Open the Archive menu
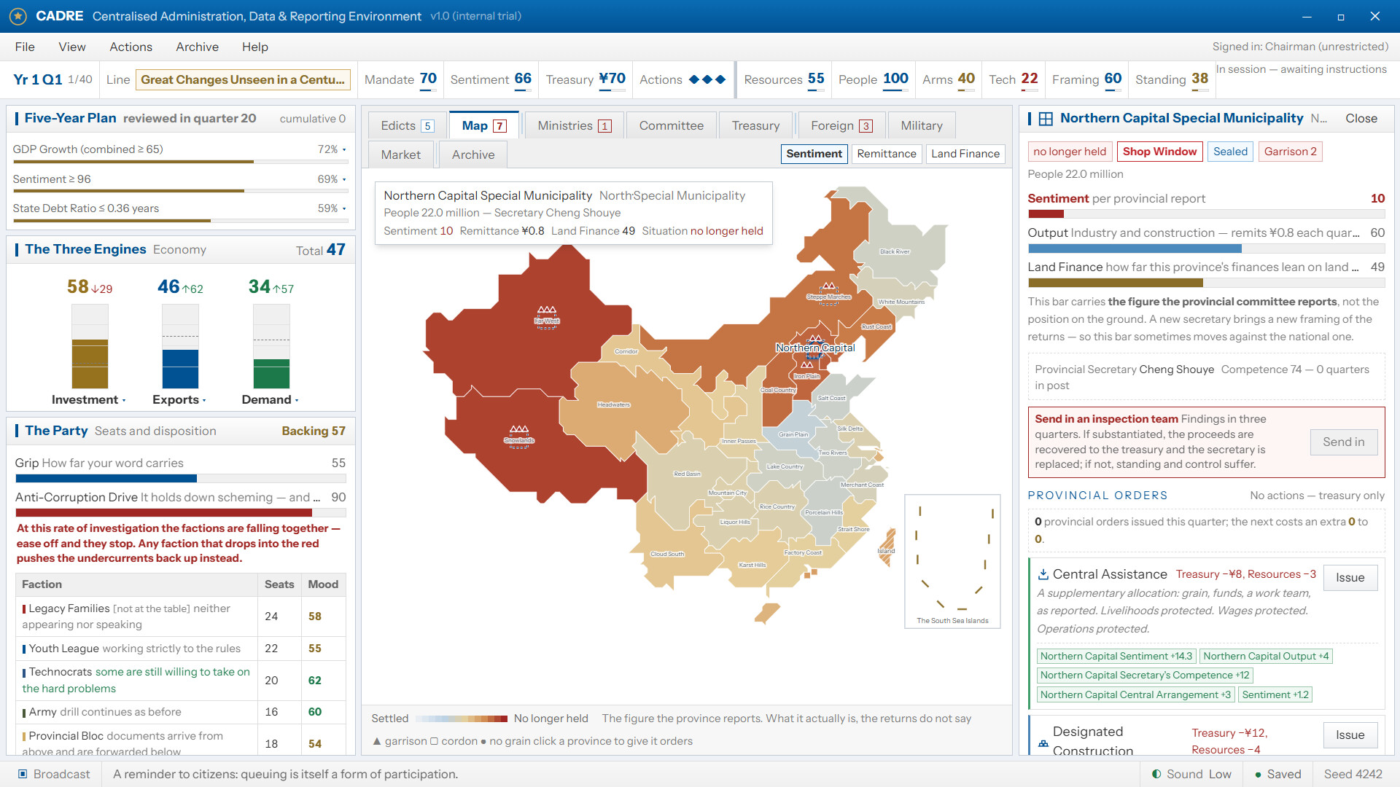Viewport: 1400px width, 787px height. 197,47
